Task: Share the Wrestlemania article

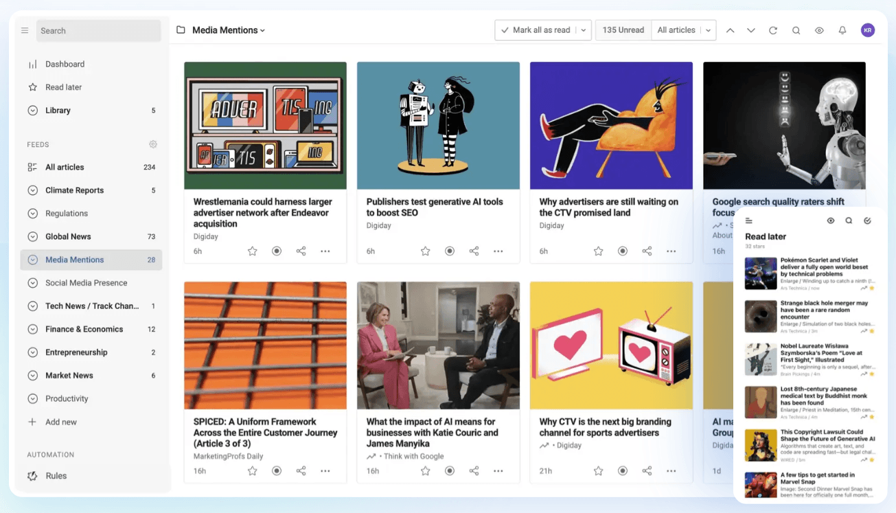Action: [301, 251]
